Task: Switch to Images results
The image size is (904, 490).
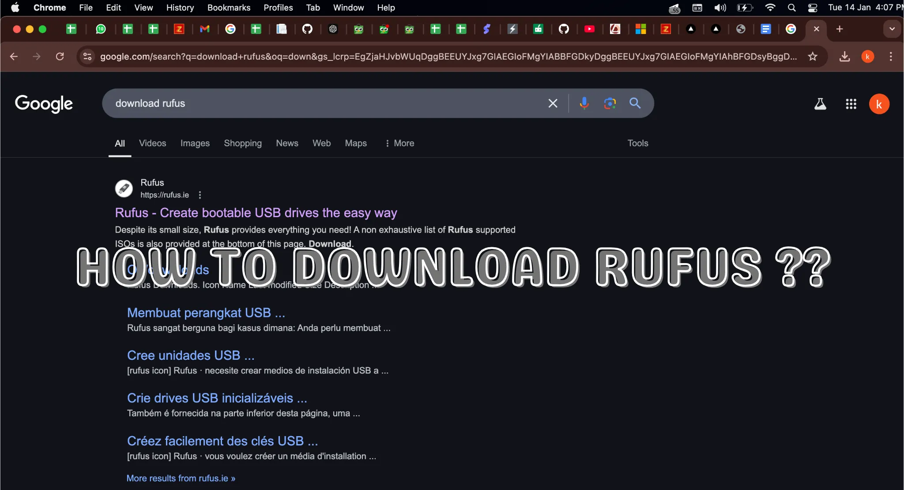Action: 195,143
